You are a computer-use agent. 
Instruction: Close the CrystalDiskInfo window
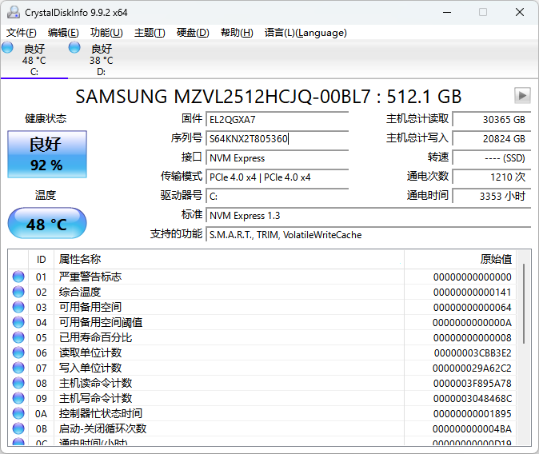click(520, 12)
